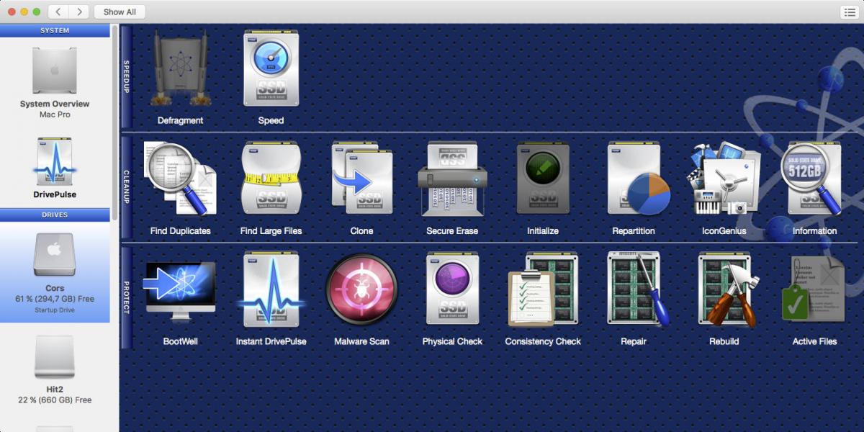Image resolution: width=864 pixels, height=432 pixels.
Task: Toggle the list view button
Action: (850, 12)
